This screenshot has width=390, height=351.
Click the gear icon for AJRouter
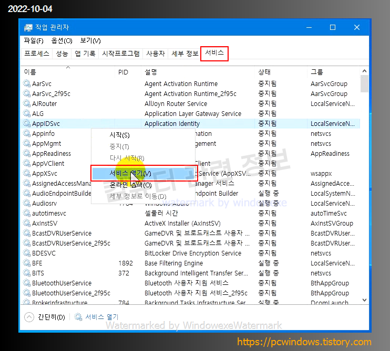(27, 103)
